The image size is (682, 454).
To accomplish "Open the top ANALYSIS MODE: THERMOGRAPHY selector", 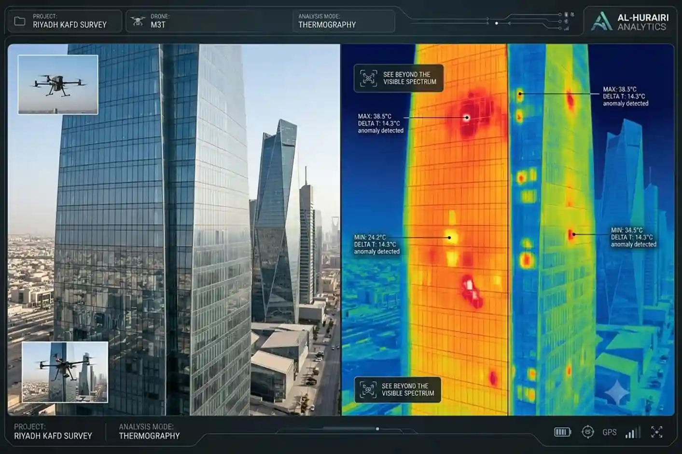I will (344, 21).
